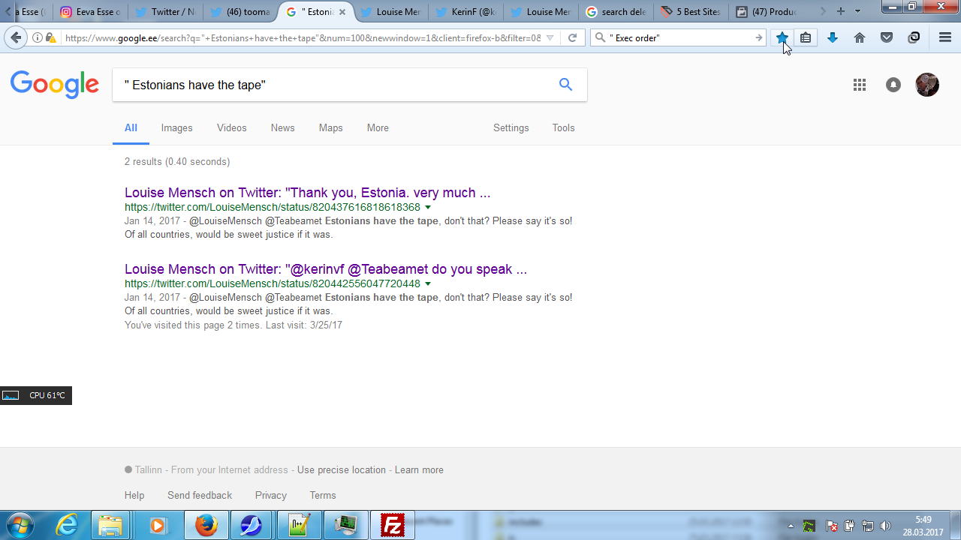Open the Firefox hamburger menu
The height and width of the screenshot is (540, 961).
[945, 37]
